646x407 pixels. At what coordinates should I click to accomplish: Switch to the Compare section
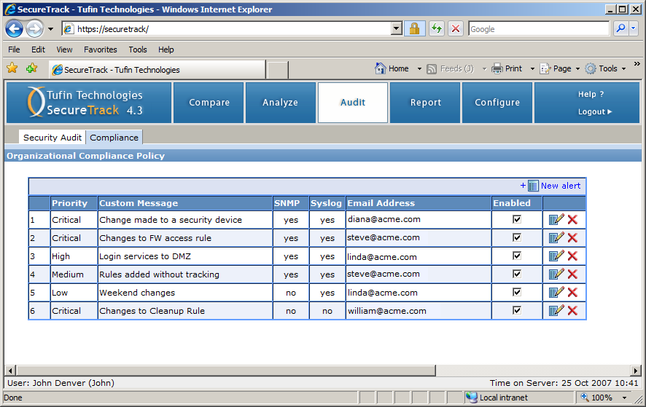click(x=209, y=103)
